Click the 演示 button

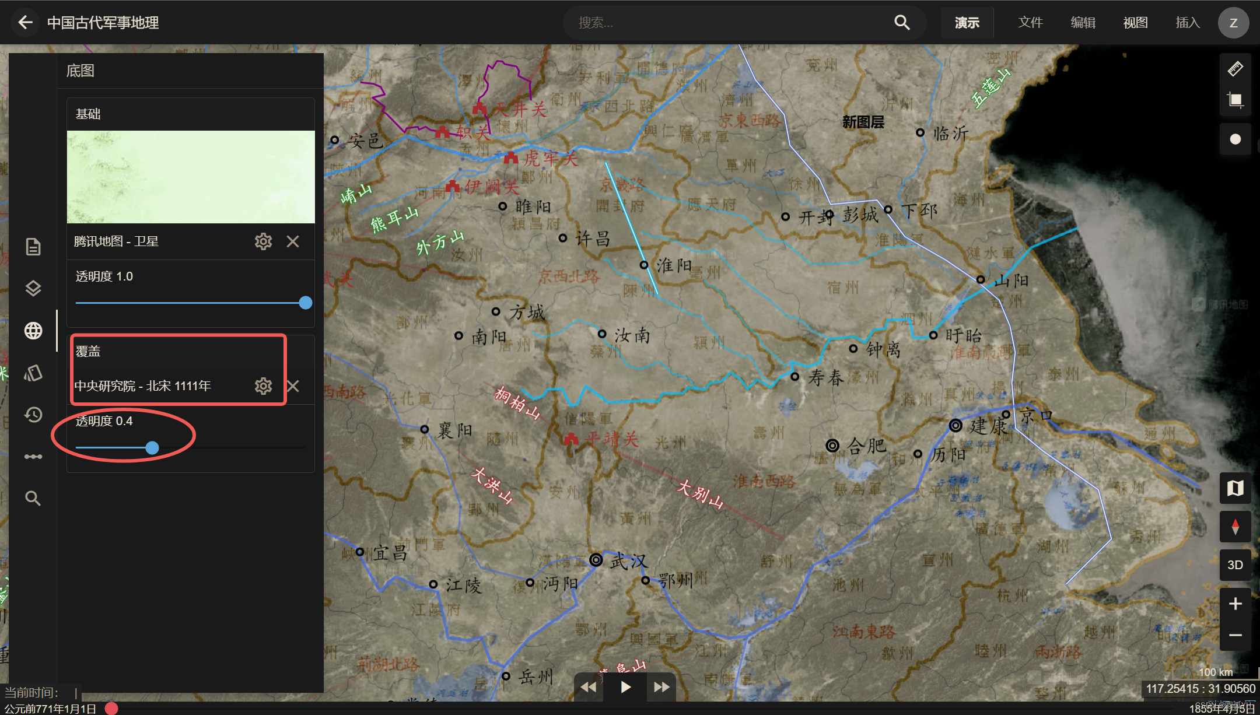pyautogui.click(x=967, y=23)
